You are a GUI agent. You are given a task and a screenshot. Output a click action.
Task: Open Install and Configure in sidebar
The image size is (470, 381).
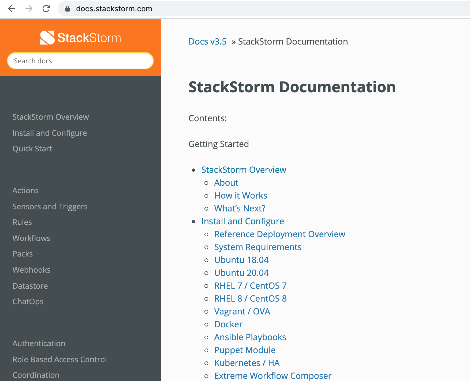coord(50,133)
